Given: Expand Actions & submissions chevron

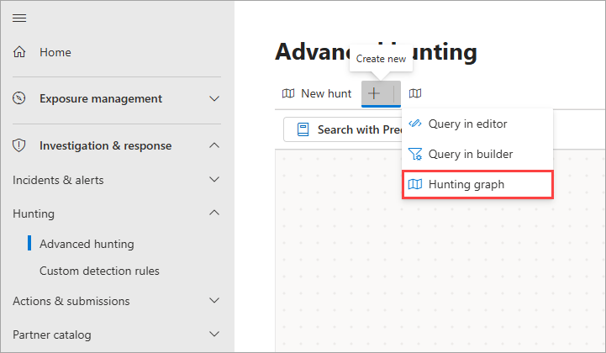Looking at the screenshot, I should tap(214, 301).
